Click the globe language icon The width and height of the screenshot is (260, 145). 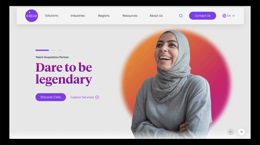[224, 16]
